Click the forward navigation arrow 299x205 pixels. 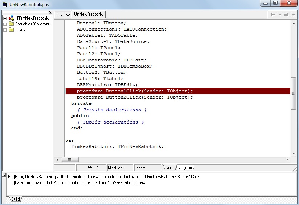[x=287, y=15]
